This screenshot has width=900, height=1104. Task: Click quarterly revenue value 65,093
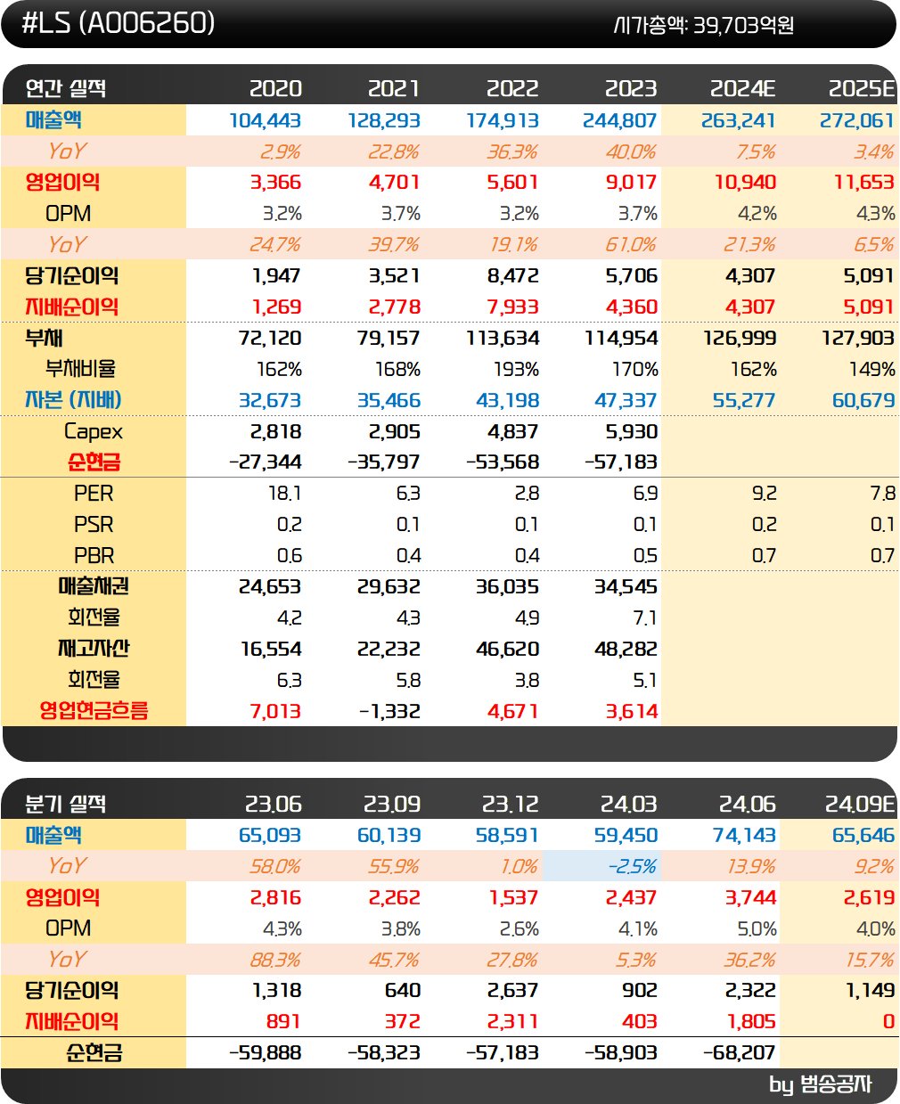(x=270, y=836)
